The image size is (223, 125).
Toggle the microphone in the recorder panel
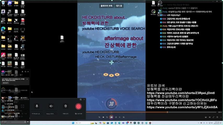click(x=37, y=106)
